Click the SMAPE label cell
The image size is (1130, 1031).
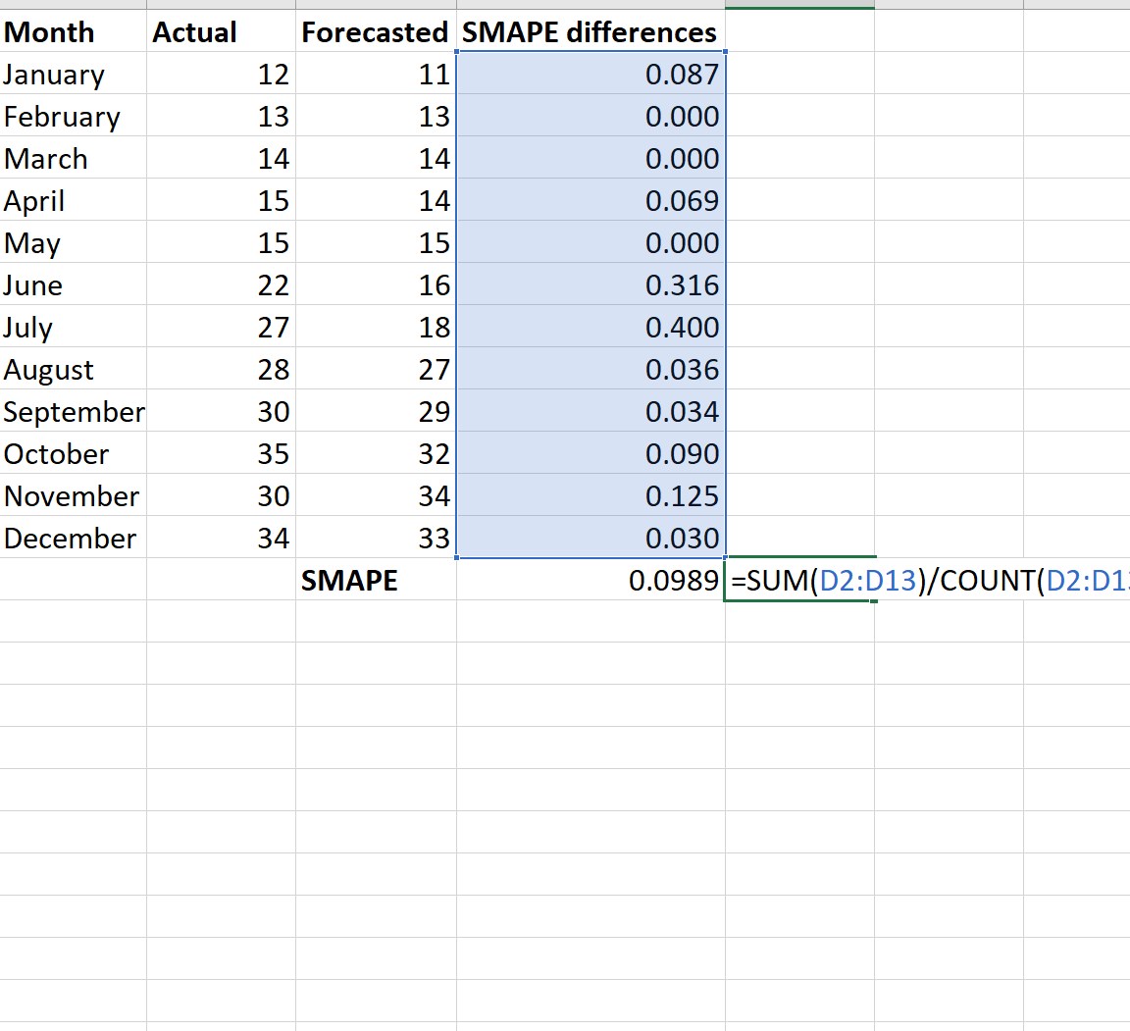376,580
